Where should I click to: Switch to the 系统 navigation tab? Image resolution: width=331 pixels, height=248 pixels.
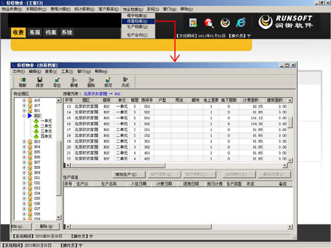click(67, 32)
